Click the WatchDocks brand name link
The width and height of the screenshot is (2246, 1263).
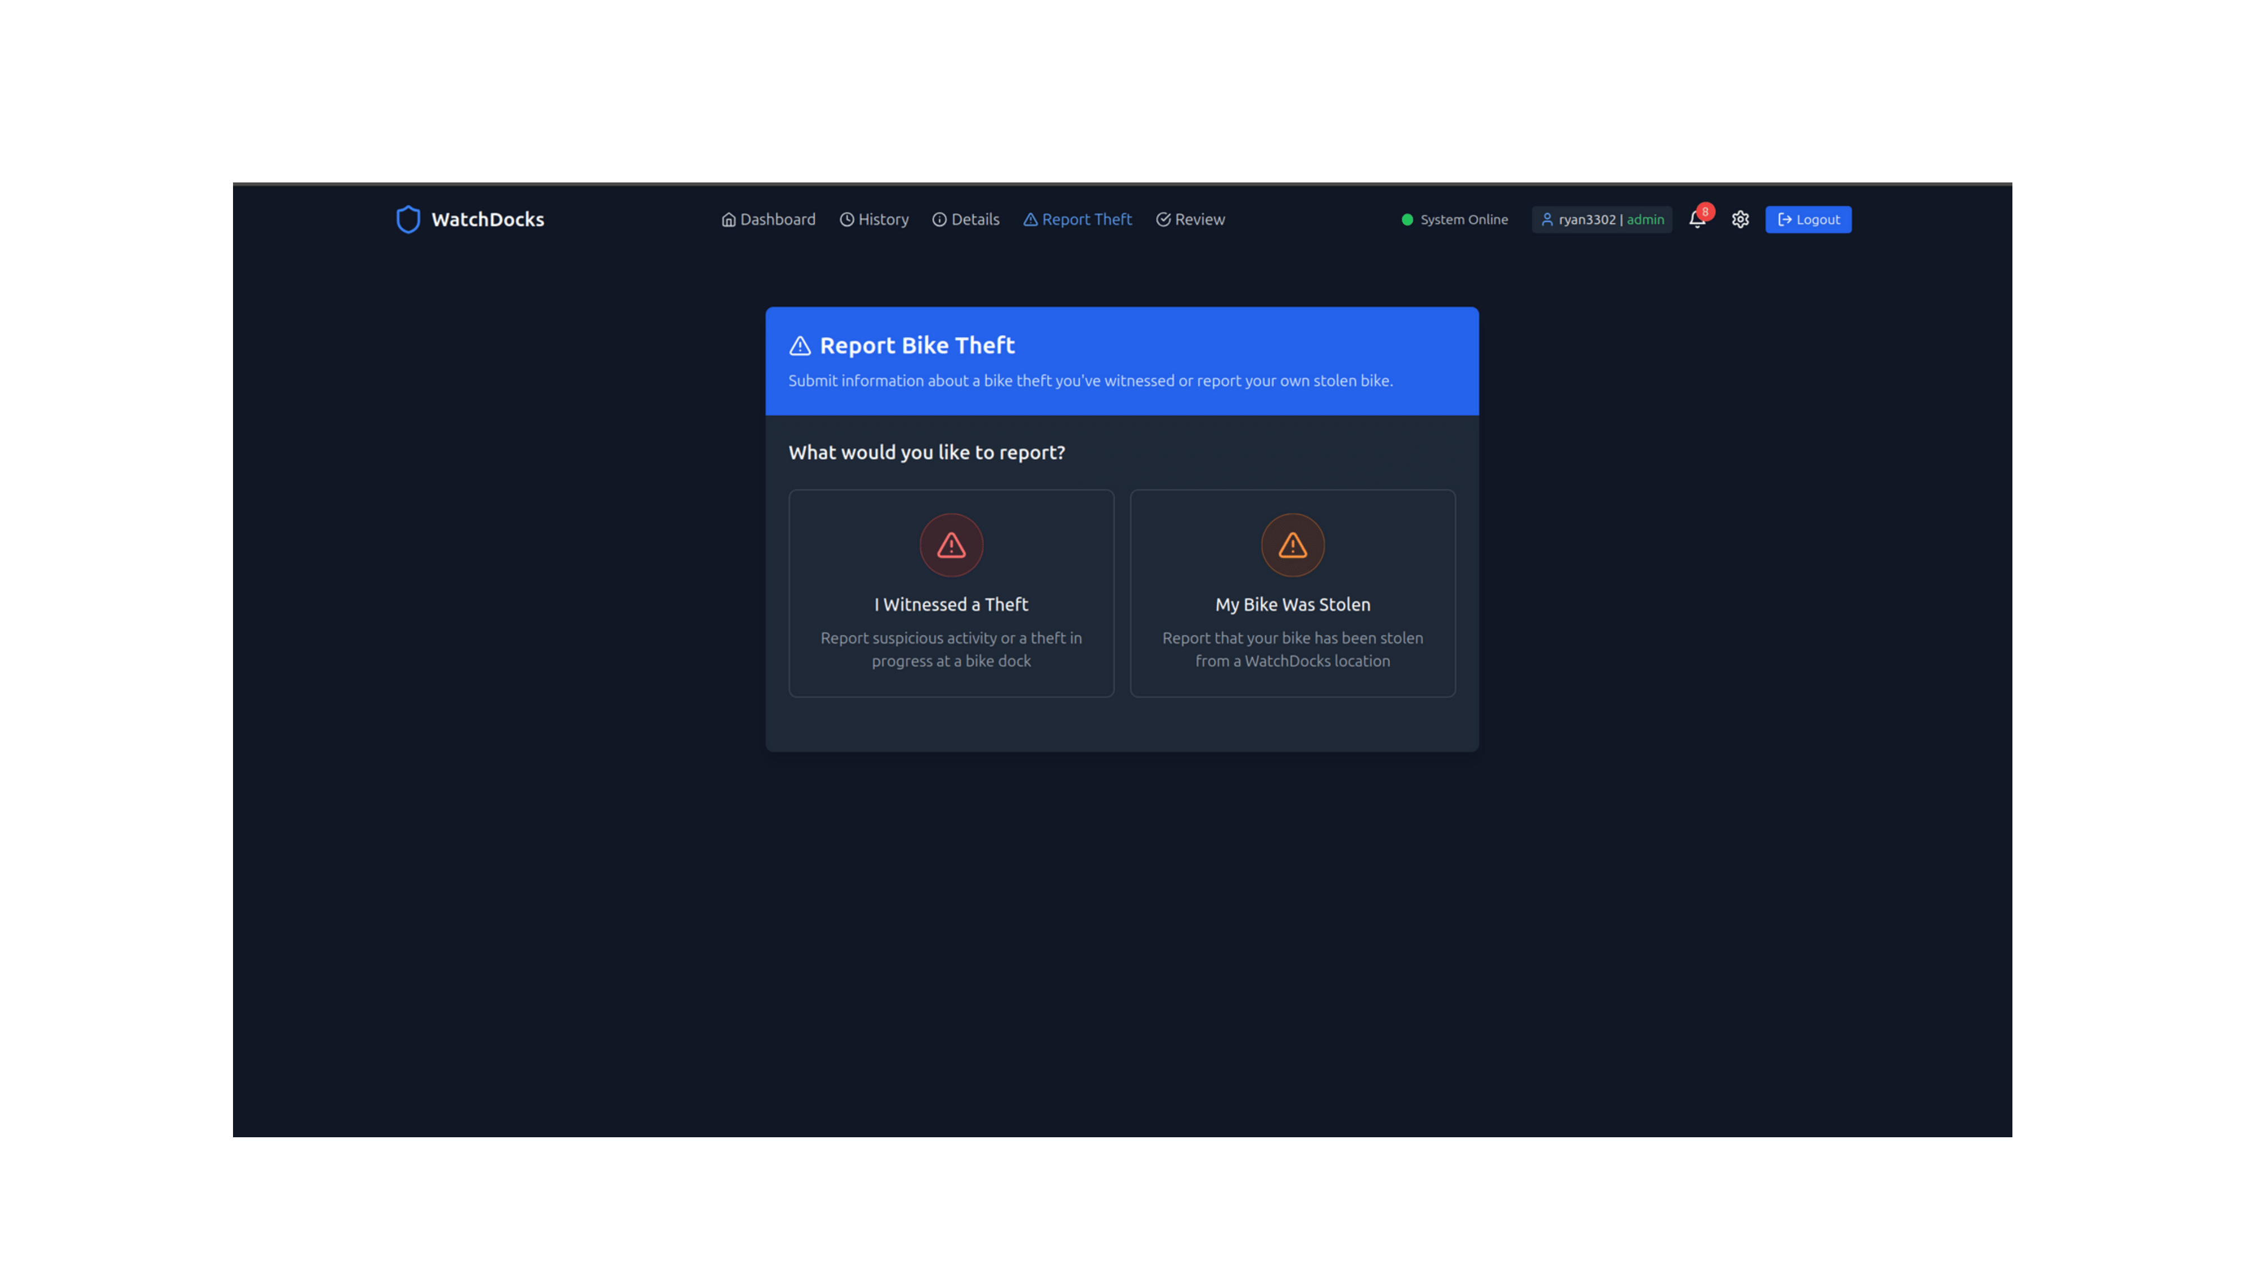[487, 219]
